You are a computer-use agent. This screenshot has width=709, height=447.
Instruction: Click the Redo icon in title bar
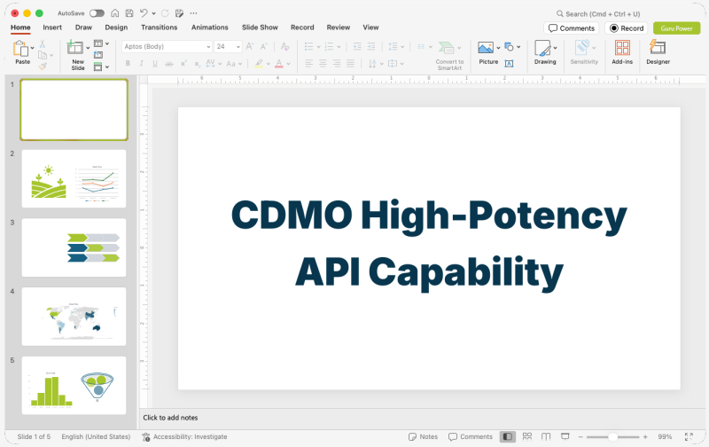click(165, 13)
